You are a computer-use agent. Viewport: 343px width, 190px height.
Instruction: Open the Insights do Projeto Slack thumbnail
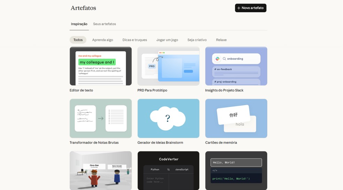236,66
